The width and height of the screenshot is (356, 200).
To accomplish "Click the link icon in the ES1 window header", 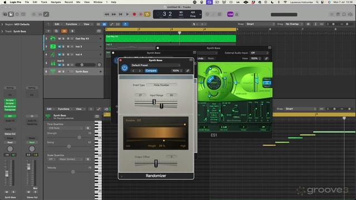I will (266, 58).
